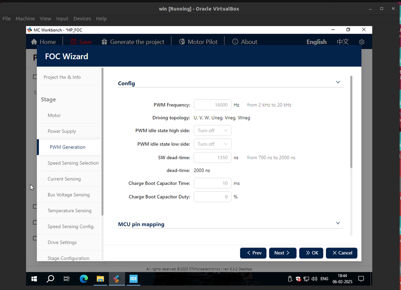Open the VirtualBox Devices menu

tap(82, 19)
